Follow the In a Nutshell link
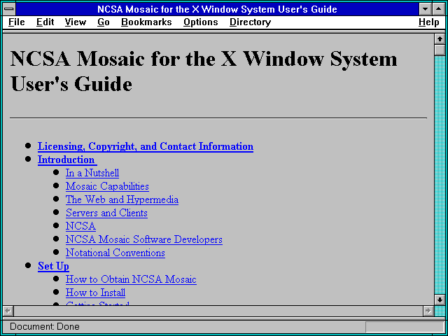This screenshot has width=448, height=336. tap(92, 173)
